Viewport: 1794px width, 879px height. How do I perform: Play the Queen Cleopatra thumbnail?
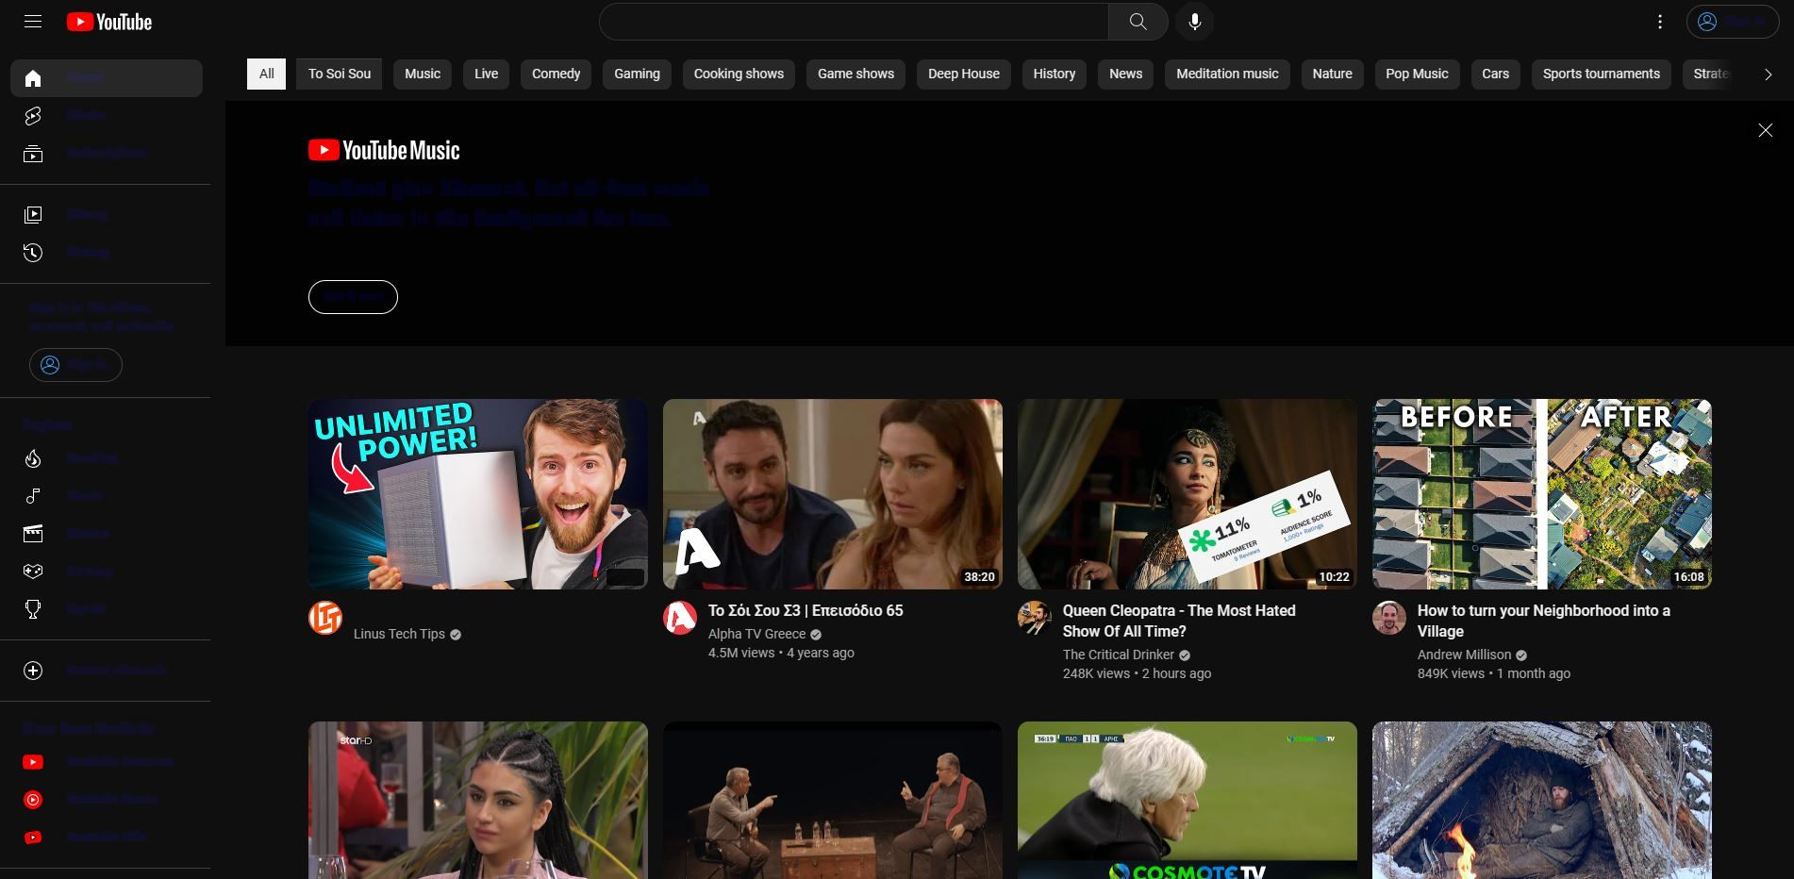pyautogui.click(x=1188, y=494)
